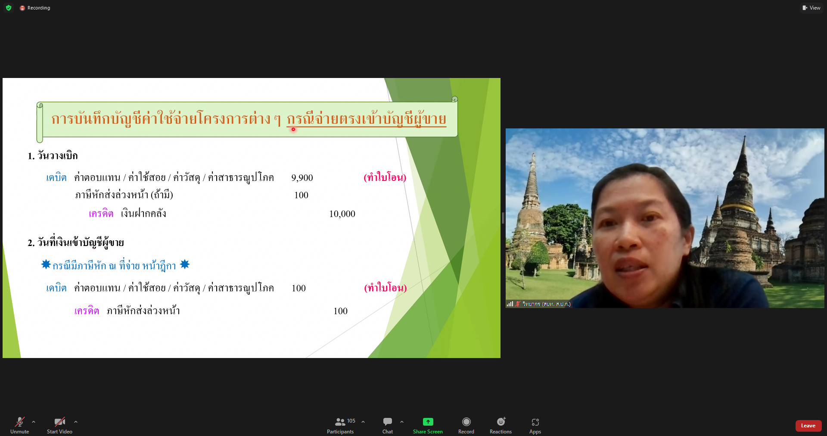
Task: Click the shared slide content area
Action: (x=252, y=218)
